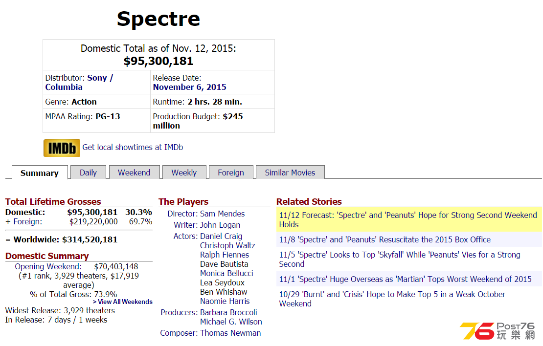This screenshot has height=346, width=543.
Task: Select the Foreign tab
Action: (231, 173)
